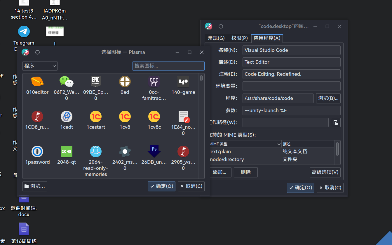The height and width of the screenshot is (245, 392).
Task: Select the 0ad icon
Action: pyautogui.click(x=125, y=82)
